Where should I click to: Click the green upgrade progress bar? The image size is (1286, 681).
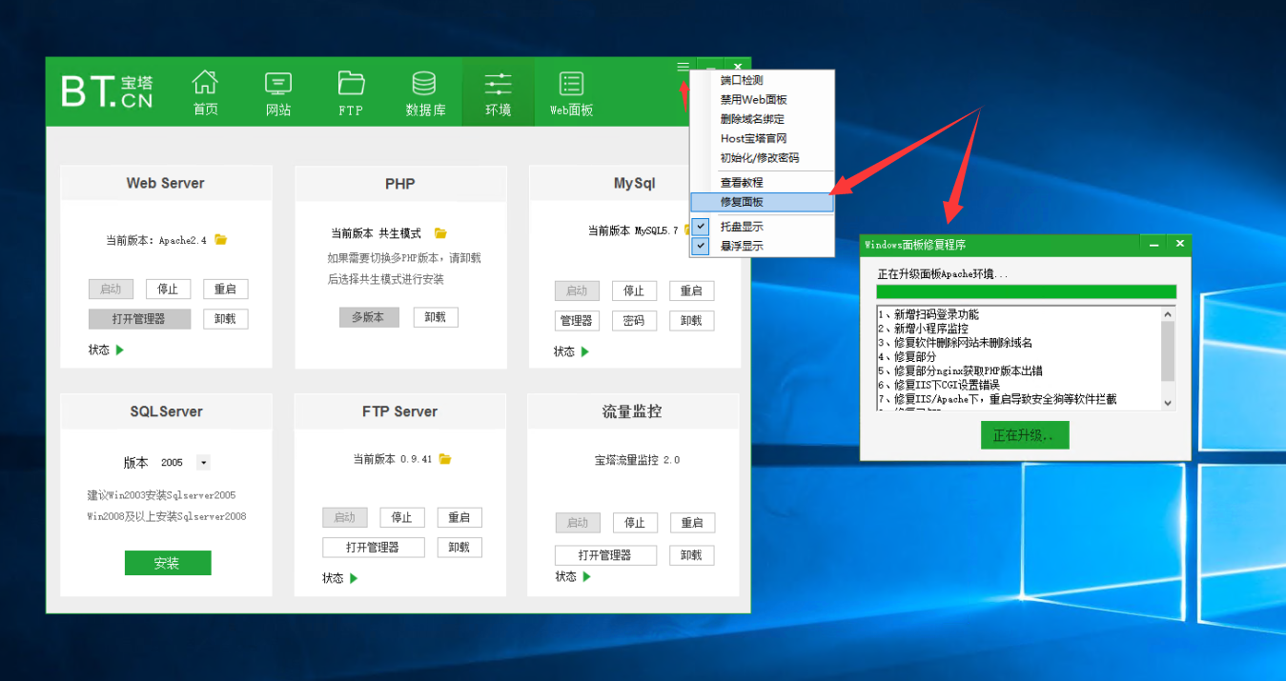pos(1027,291)
